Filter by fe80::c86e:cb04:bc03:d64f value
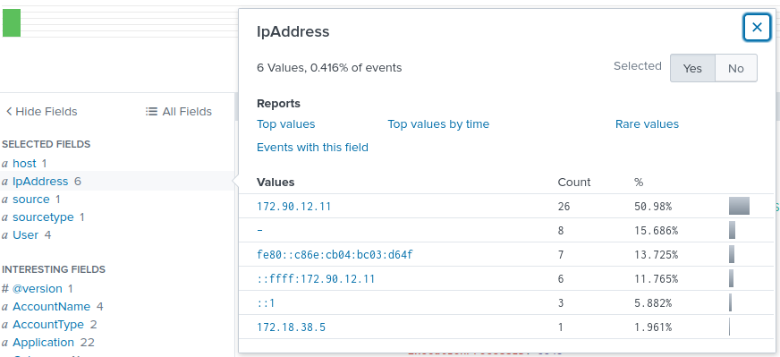The width and height of the screenshot is (780, 357). [335, 255]
